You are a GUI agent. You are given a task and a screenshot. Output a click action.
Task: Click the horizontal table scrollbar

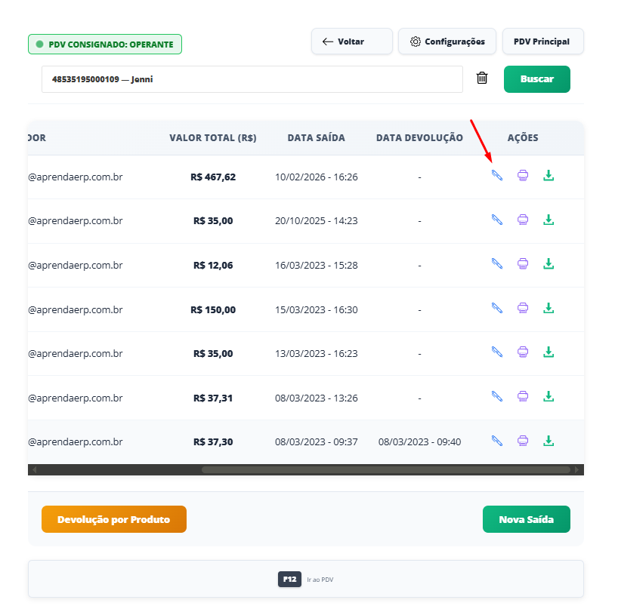(385, 469)
